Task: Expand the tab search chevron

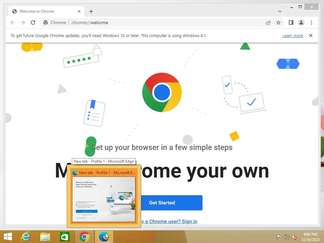Action: pos(280,11)
